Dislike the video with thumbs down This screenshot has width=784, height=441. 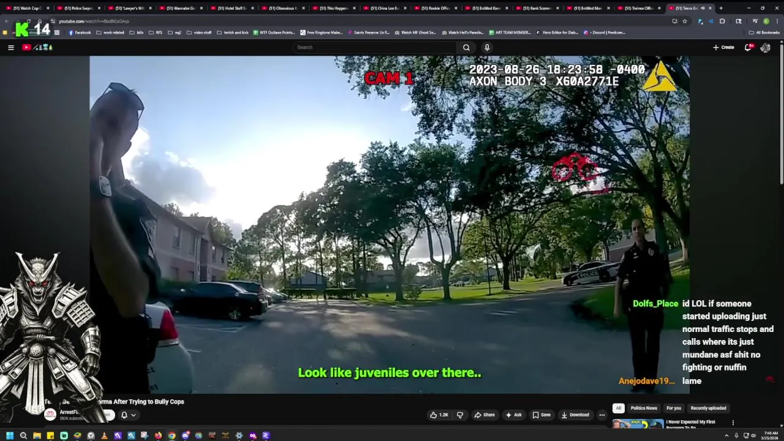pos(460,415)
